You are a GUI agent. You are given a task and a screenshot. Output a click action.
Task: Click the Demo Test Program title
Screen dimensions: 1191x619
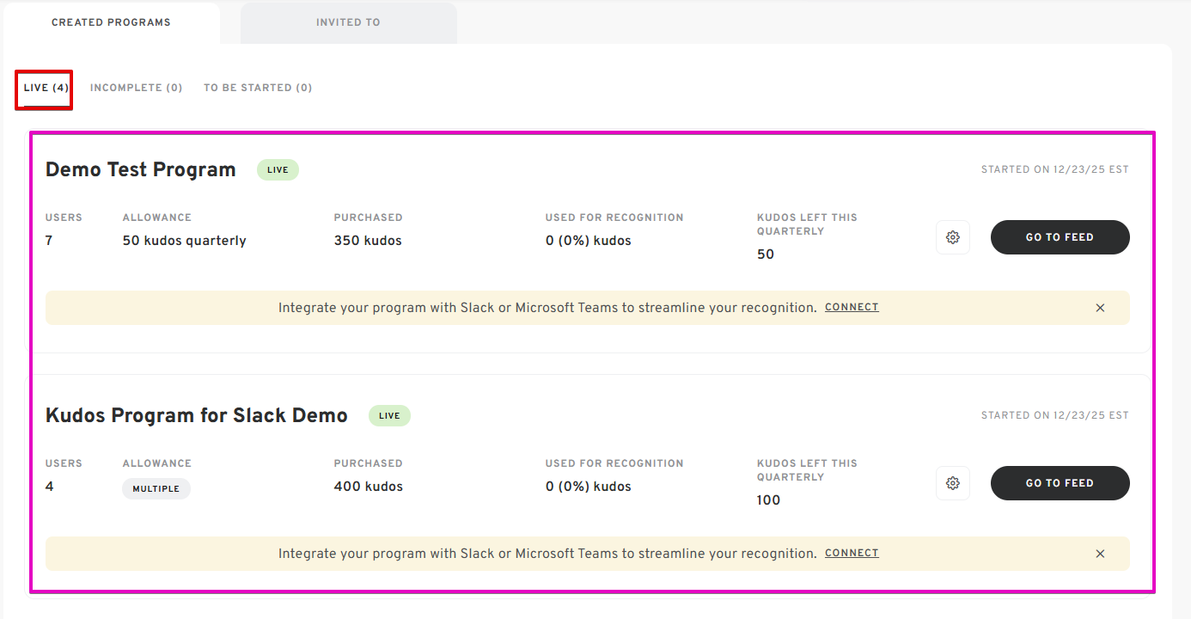140,169
